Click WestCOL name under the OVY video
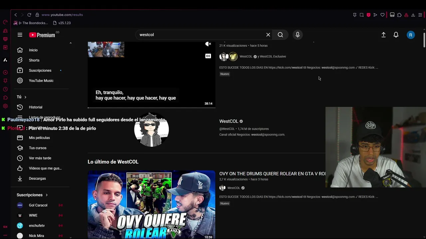426x239 pixels. point(234,188)
